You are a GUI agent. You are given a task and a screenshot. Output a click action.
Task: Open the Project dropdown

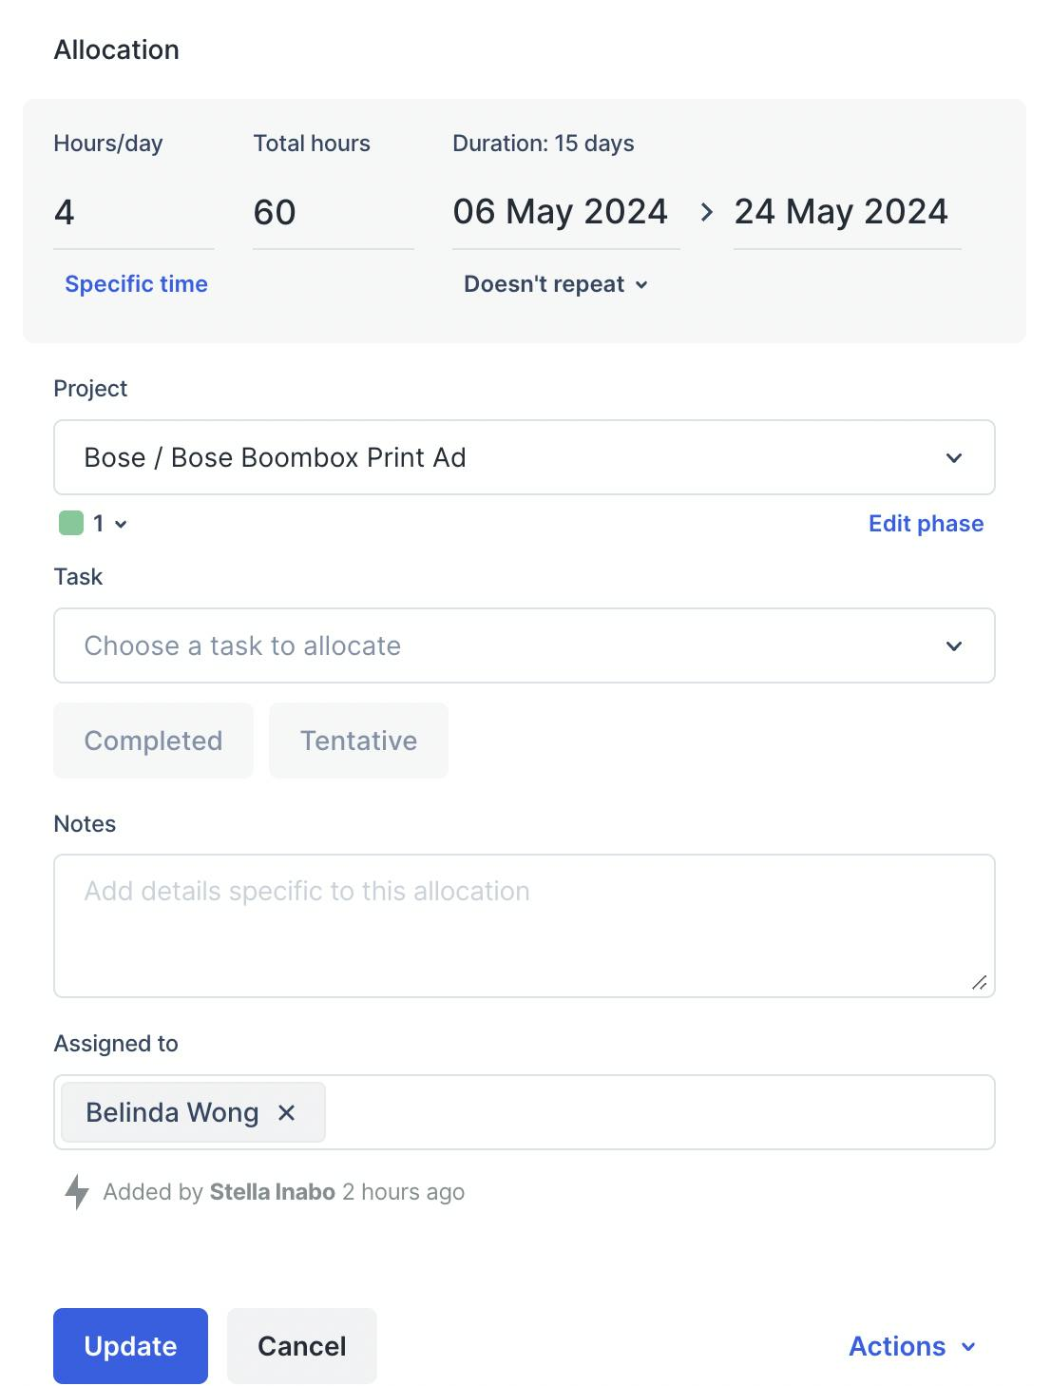click(524, 457)
